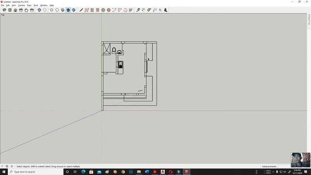Select the Line pencil tool

pos(81,10)
